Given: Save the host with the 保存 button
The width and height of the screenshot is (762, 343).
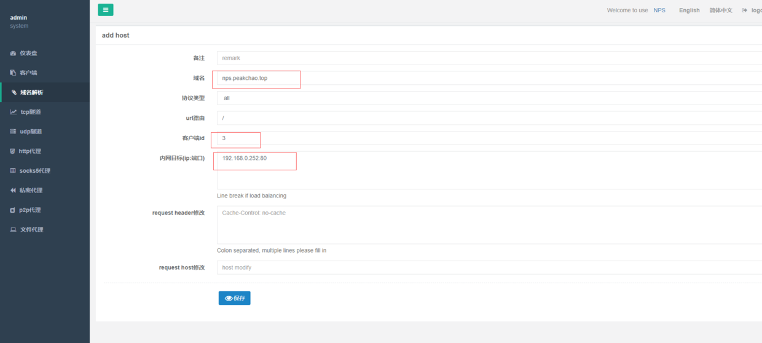Looking at the screenshot, I should 234,298.
